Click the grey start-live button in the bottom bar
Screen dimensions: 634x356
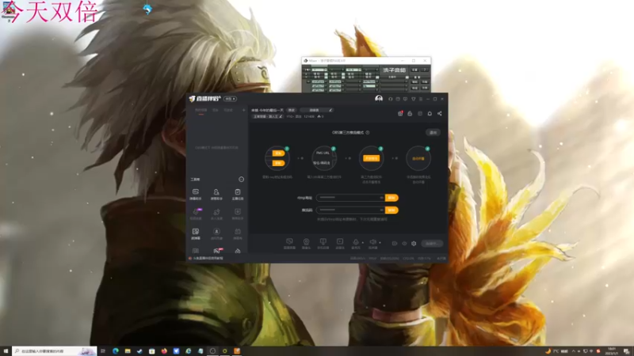(x=432, y=244)
